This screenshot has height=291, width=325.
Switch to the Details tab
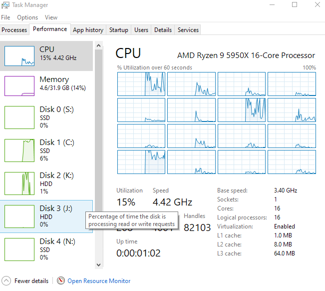point(163,30)
